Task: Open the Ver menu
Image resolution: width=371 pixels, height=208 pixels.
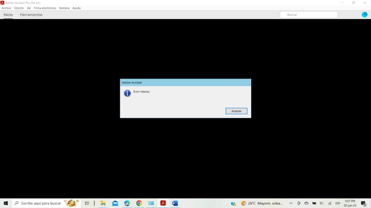Action: pos(29,8)
